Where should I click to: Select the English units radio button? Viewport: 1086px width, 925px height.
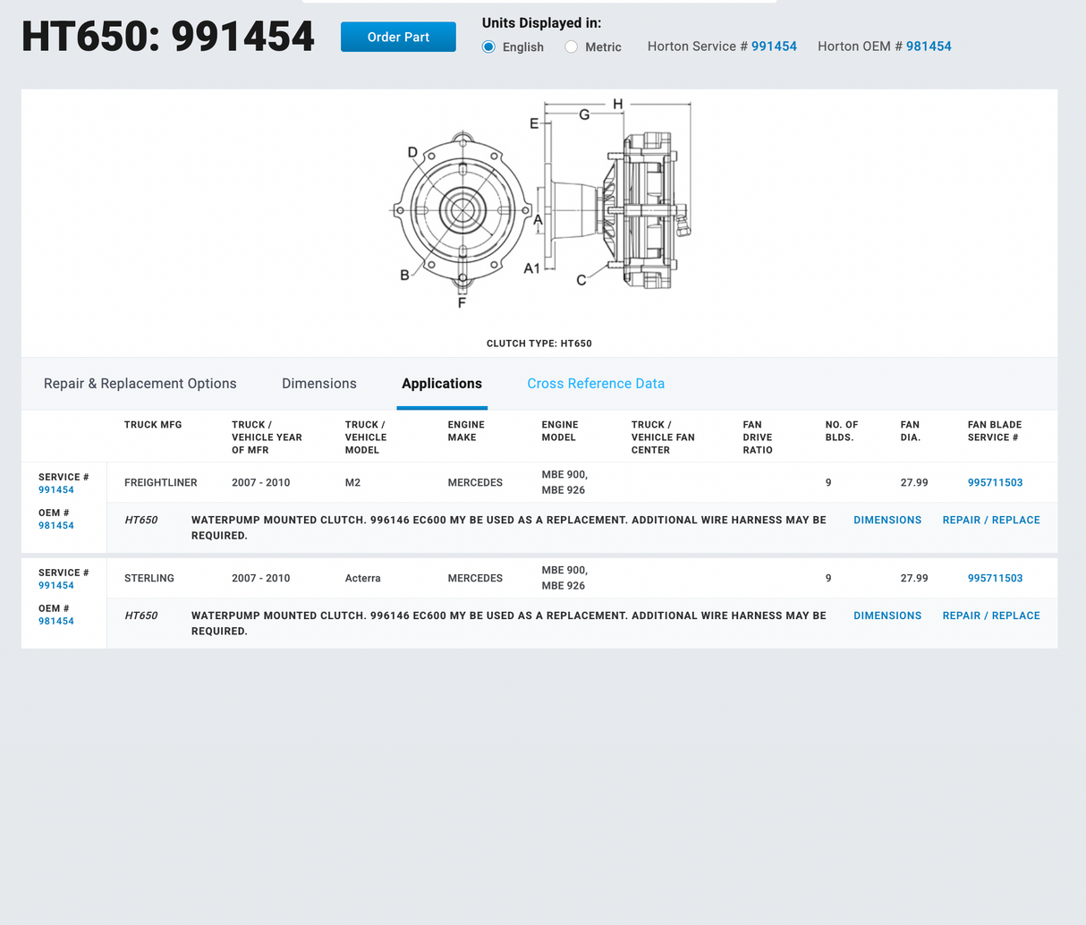[489, 47]
